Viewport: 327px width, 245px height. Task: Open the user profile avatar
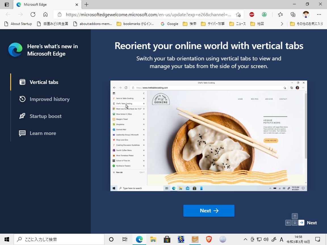pos(306,14)
